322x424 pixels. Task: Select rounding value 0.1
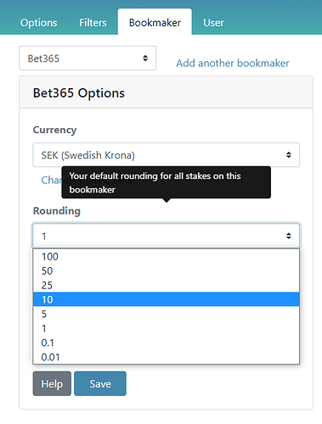[x=166, y=343]
